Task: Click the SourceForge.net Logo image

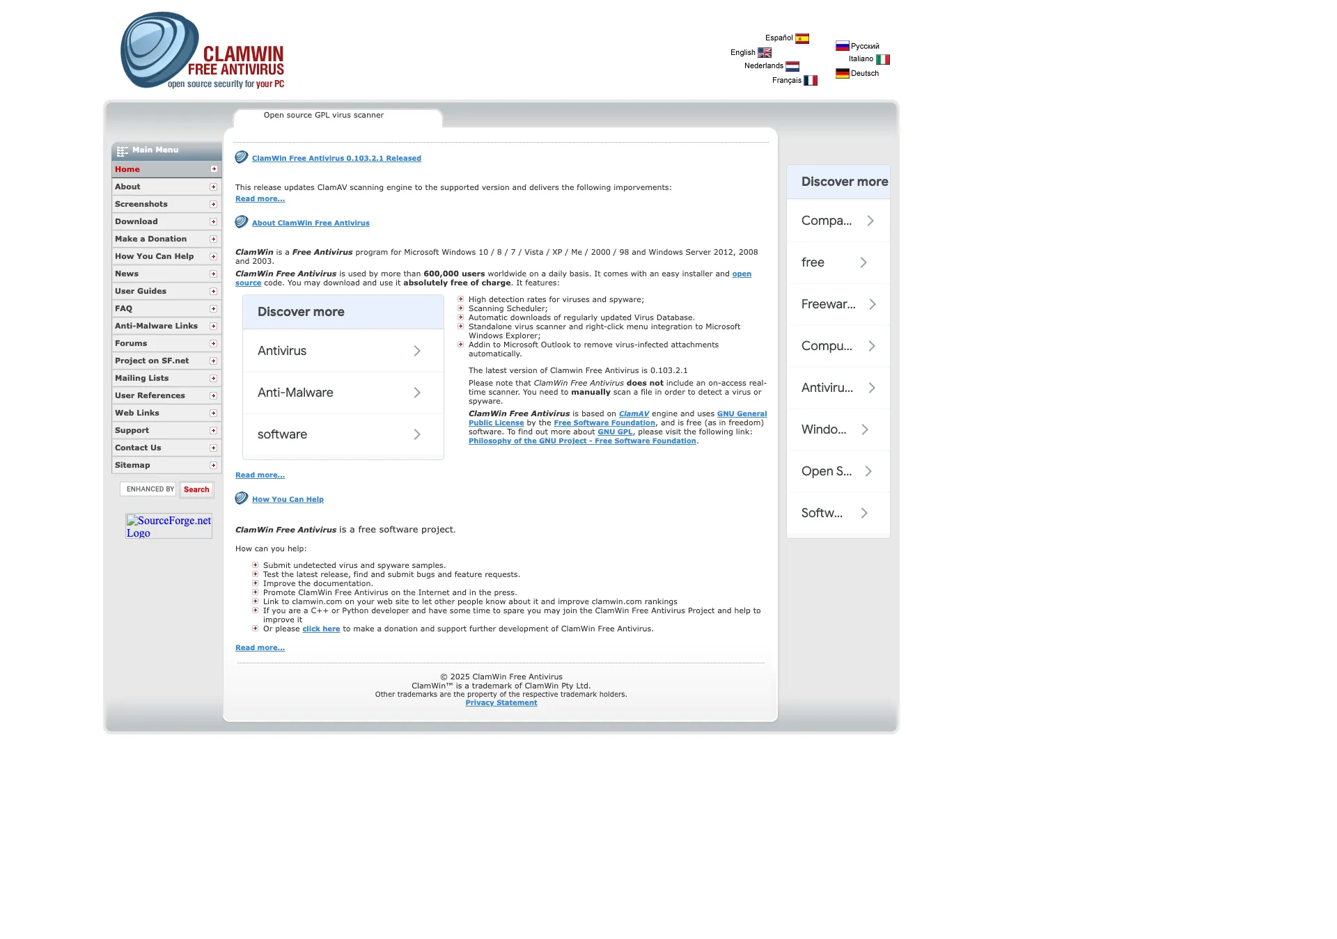Action: 169,526
